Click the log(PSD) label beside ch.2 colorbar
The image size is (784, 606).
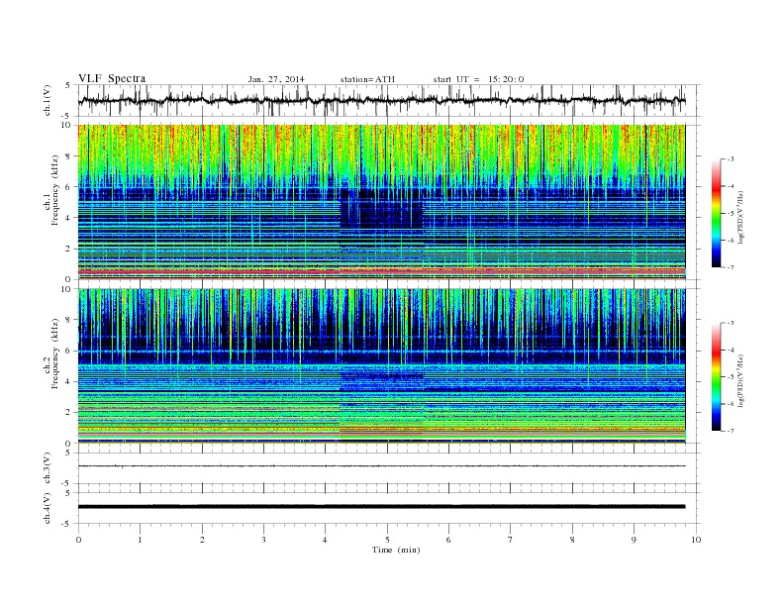point(741,381)
